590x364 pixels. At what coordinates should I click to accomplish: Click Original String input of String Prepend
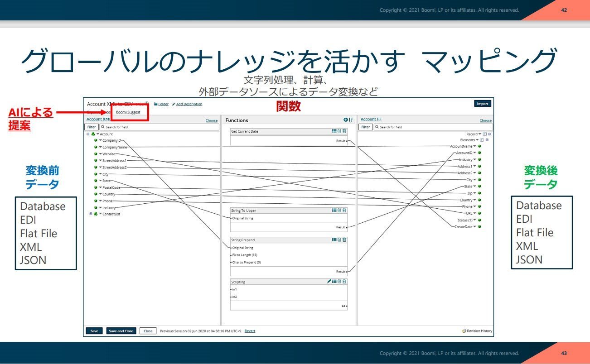pos(242,248)
